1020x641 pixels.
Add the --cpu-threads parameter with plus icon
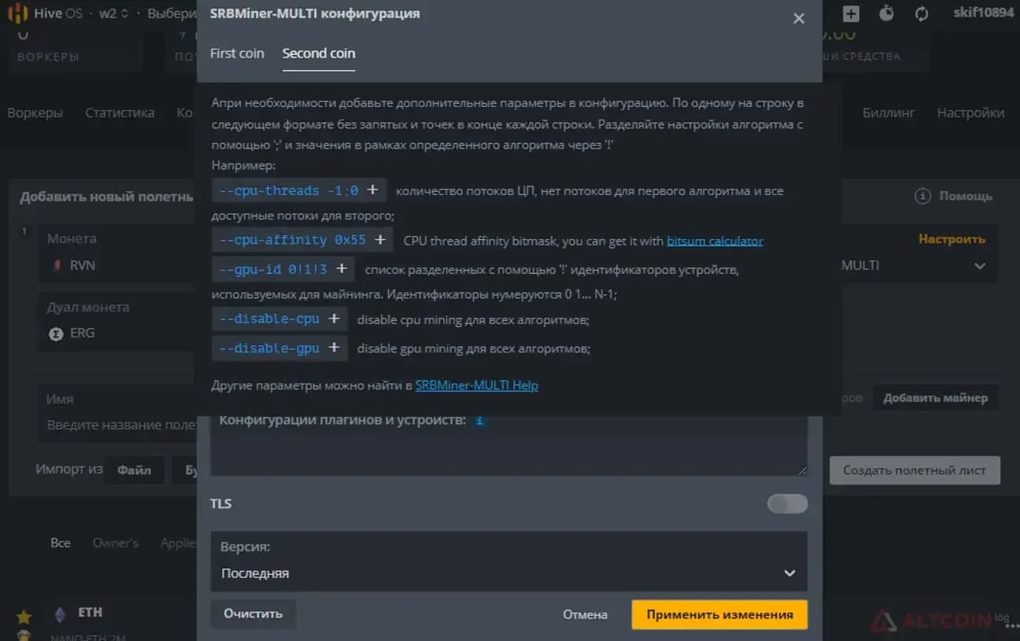coord(372,190)
